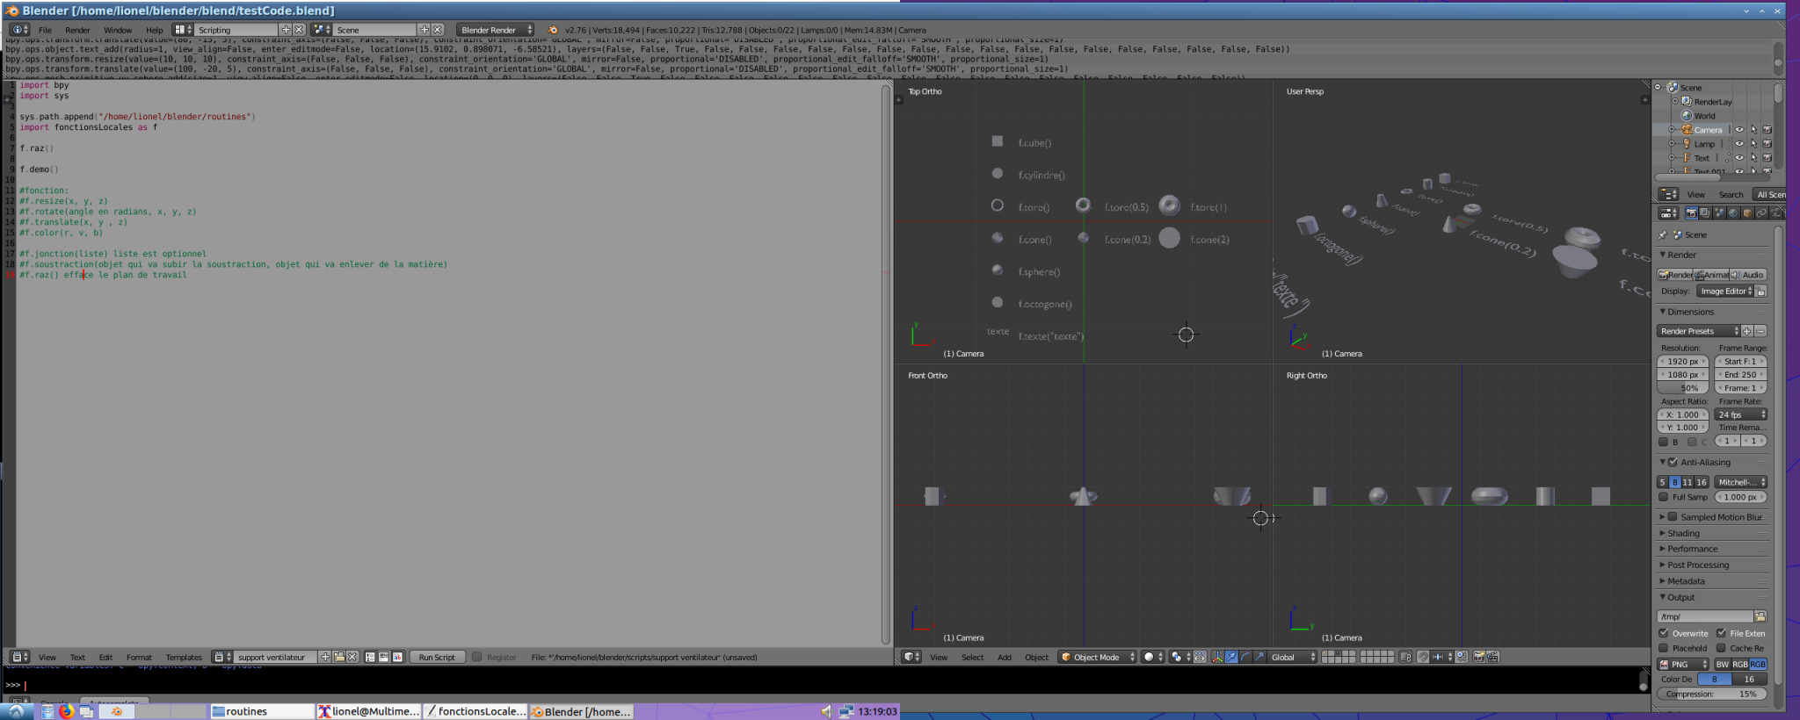
Task: Click the OpenGL render animation clapper icon
Action: (1492, 657)
